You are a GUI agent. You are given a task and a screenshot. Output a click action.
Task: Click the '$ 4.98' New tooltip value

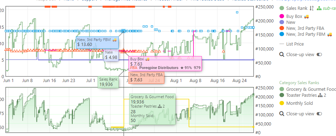111,57
